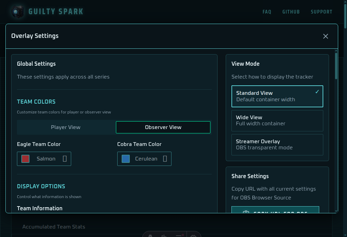
Task: Click the megaphone icon in the bottom toolbar
Action: pyautogui.click(x=164, y=236)
